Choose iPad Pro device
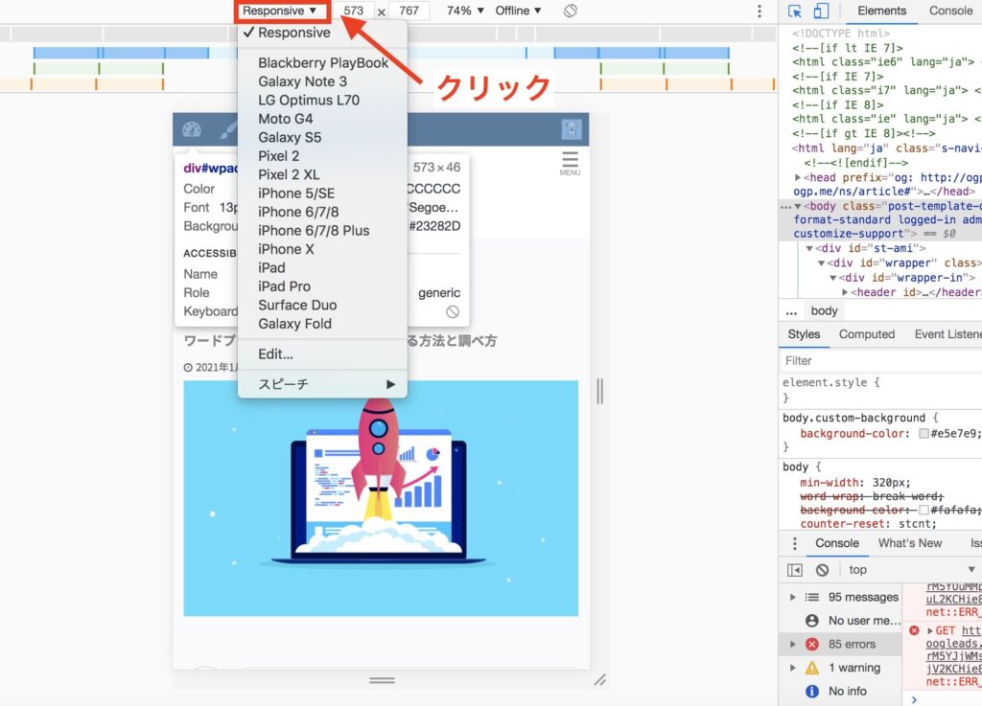The height and width of the screenshot is (706, 982). coord(322,286)
